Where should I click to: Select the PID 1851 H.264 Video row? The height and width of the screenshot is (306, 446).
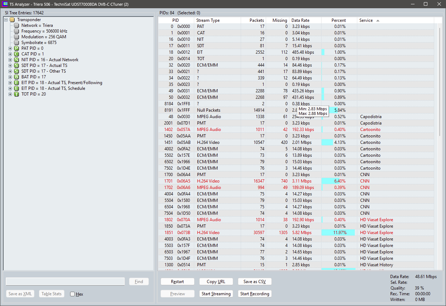296,233
